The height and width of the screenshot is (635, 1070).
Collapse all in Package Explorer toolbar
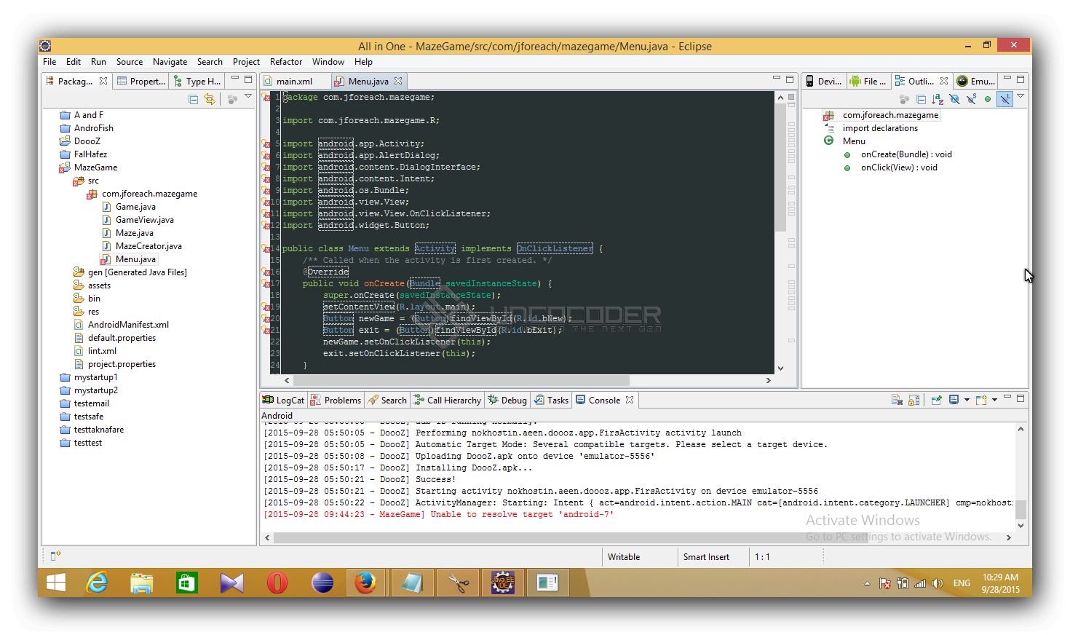click(x=194, y=99)
